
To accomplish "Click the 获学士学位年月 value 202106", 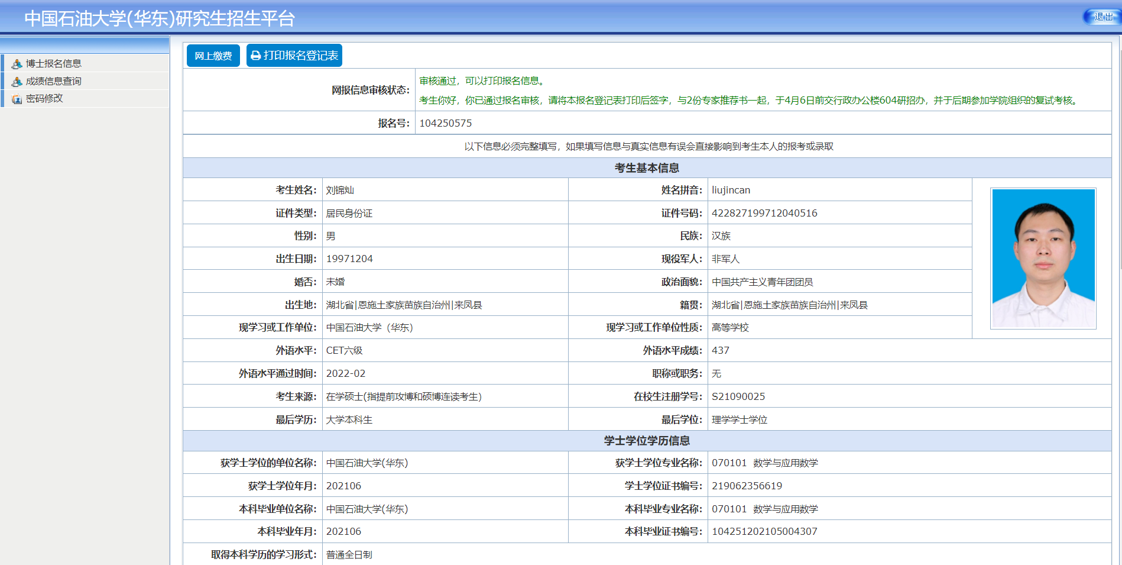I will tap(343, 486).
